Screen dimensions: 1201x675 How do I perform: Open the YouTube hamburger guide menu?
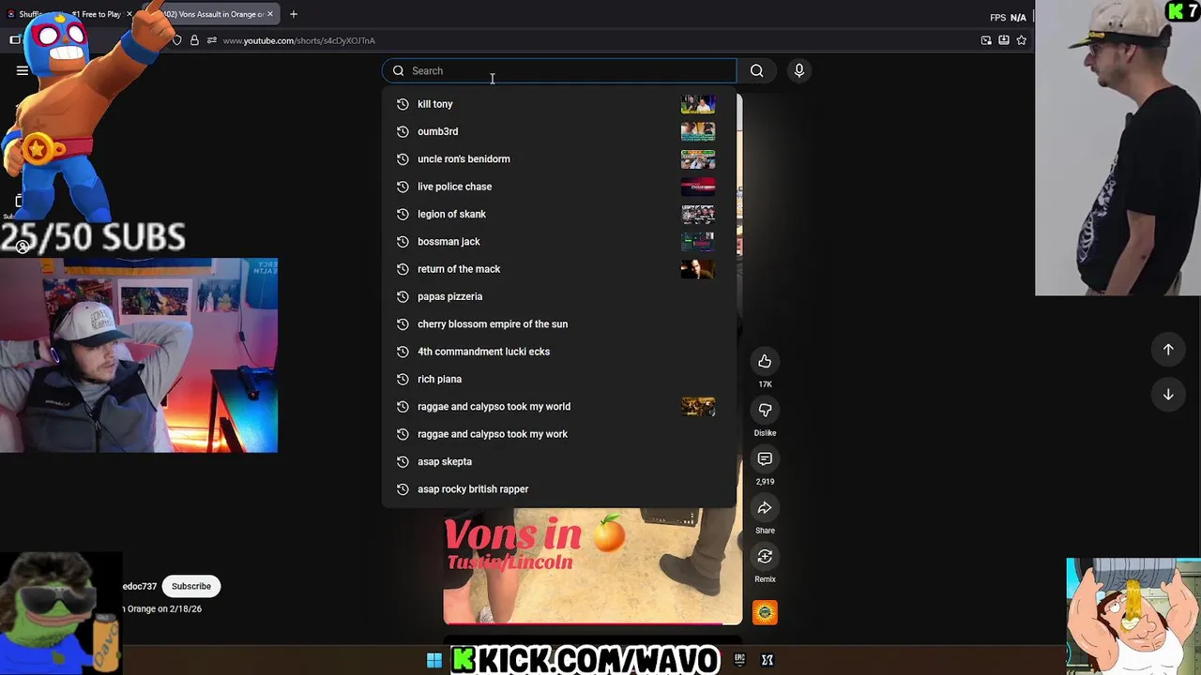pyautogui.click(x=23, y=70)
